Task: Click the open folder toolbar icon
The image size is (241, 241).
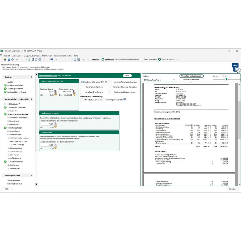Action: coord(5,59)
